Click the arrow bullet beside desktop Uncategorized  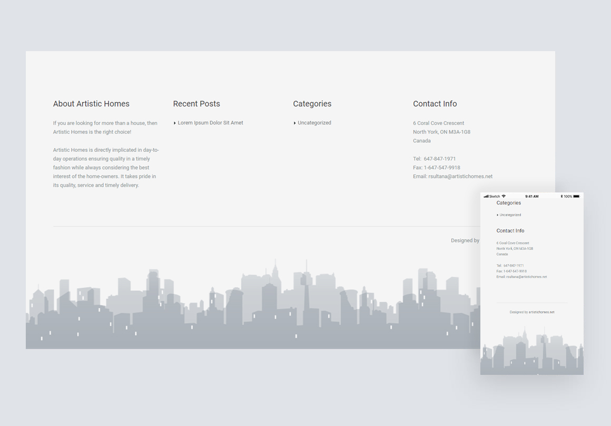pyautogui.click(x=295, y=123)
